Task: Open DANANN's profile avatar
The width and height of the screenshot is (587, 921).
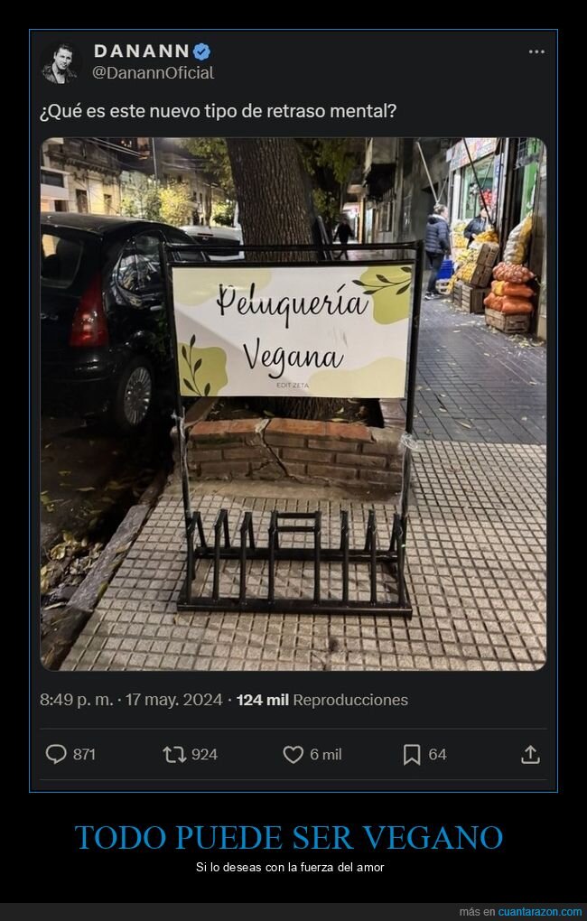Action: pyautogui.click(x=59, y=63)
